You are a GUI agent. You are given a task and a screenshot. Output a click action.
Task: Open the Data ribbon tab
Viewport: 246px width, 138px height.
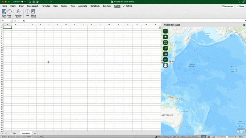pyautogui.click(x=55, y=6)
